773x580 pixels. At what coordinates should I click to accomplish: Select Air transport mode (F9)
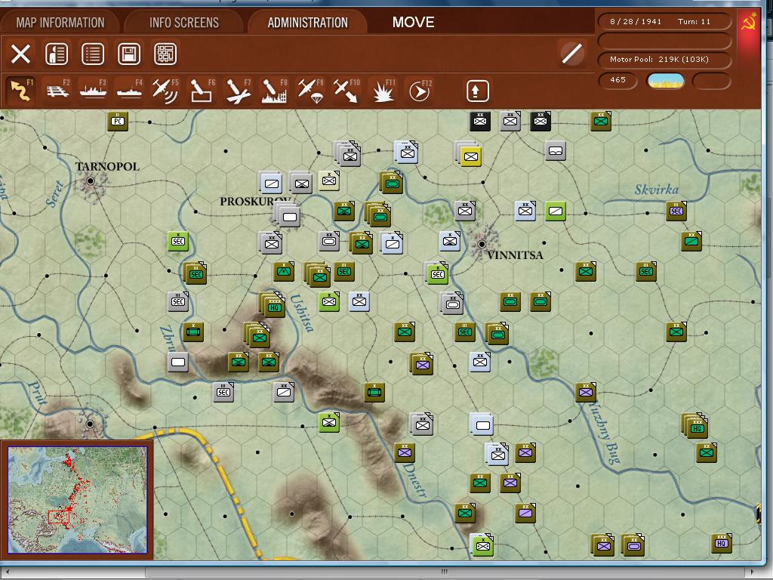coord(310,91)
